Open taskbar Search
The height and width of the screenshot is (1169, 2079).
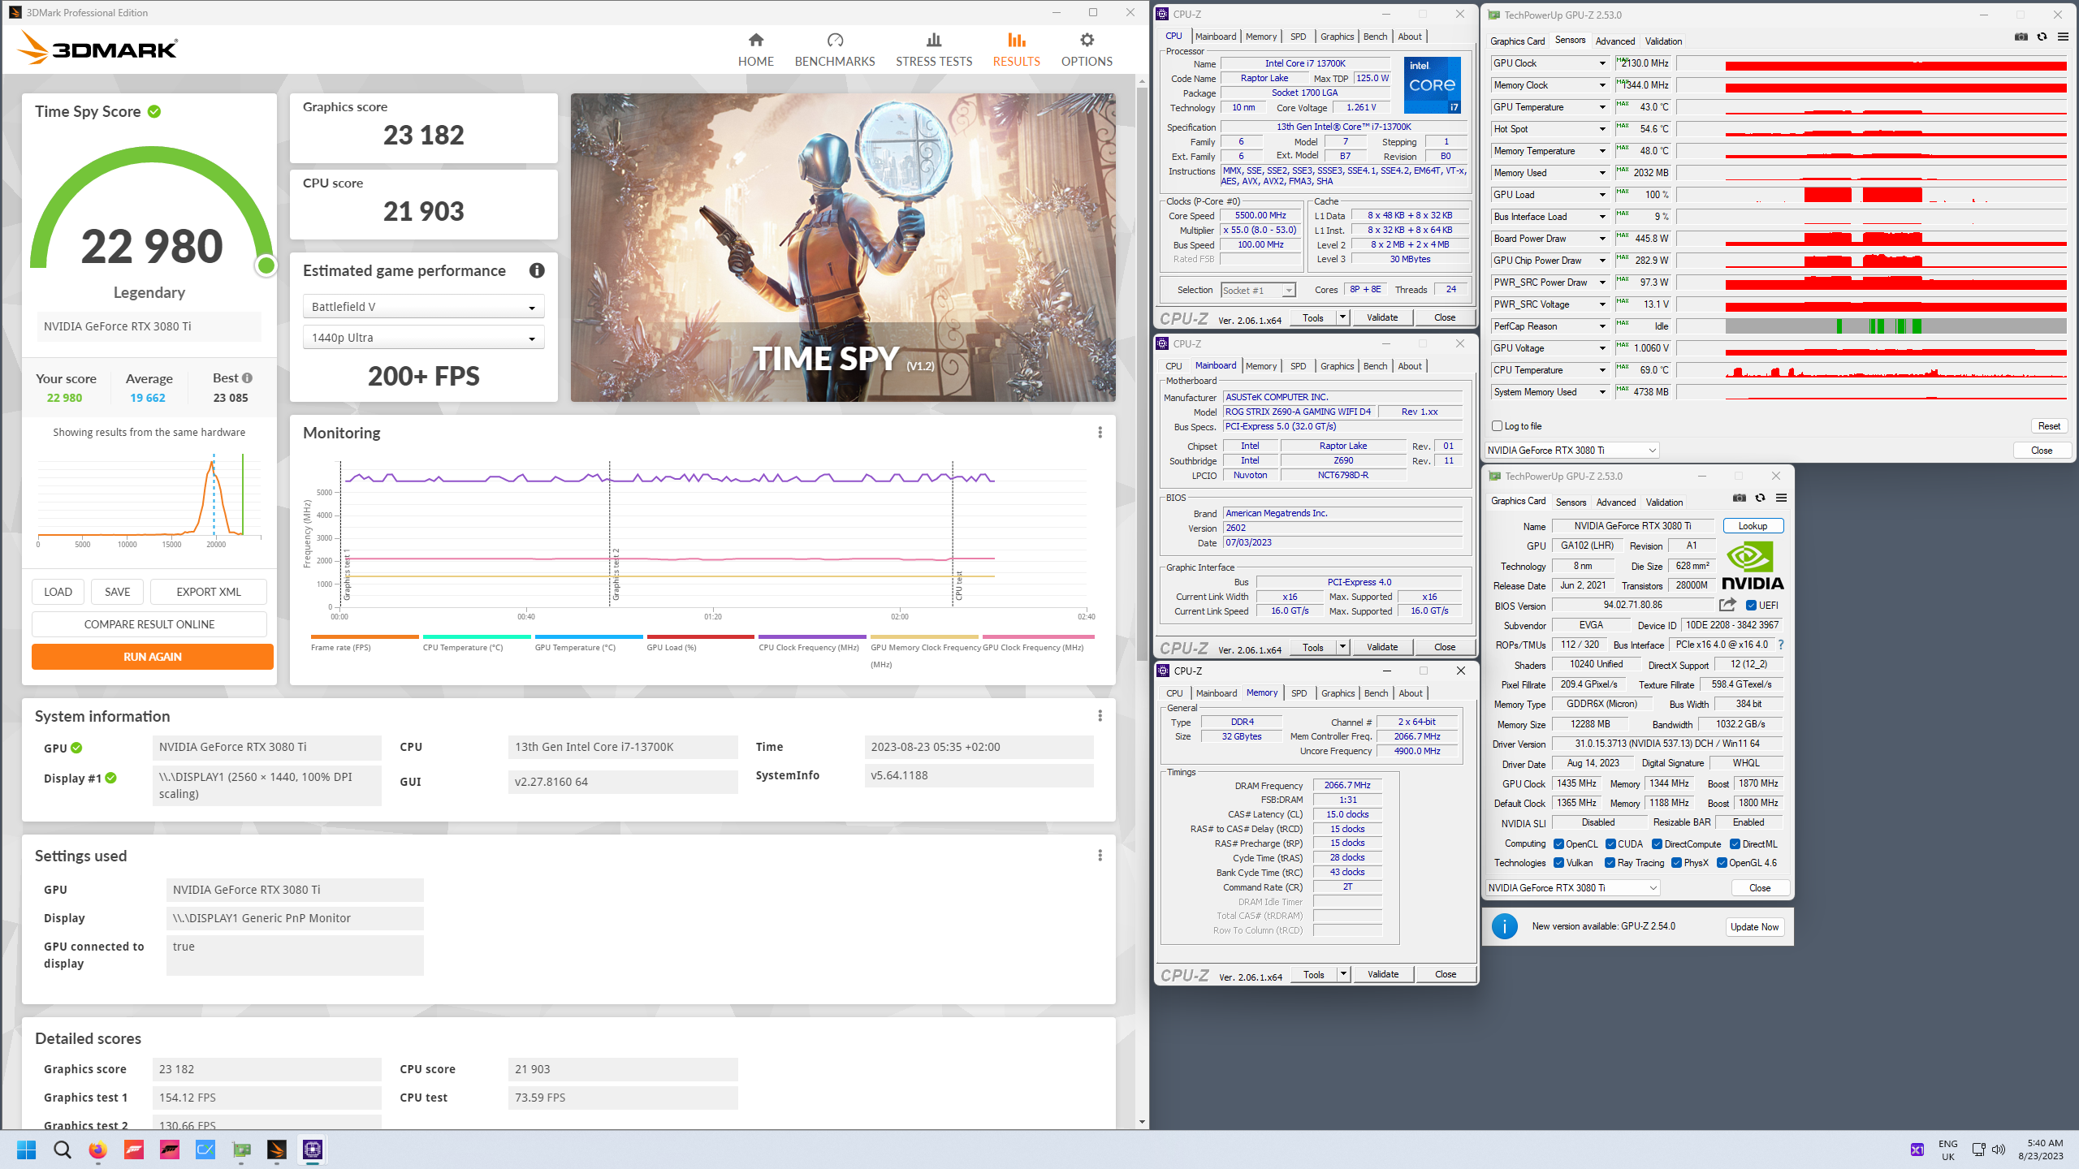62,1150
